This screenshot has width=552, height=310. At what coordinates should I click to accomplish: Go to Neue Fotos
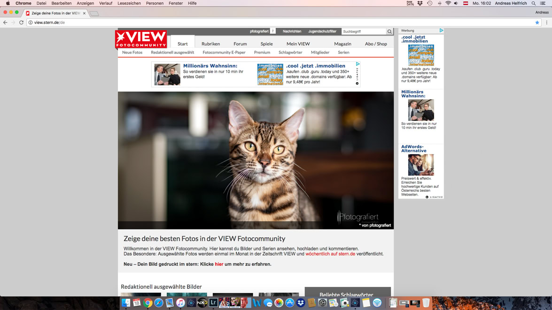pos(132,53)
